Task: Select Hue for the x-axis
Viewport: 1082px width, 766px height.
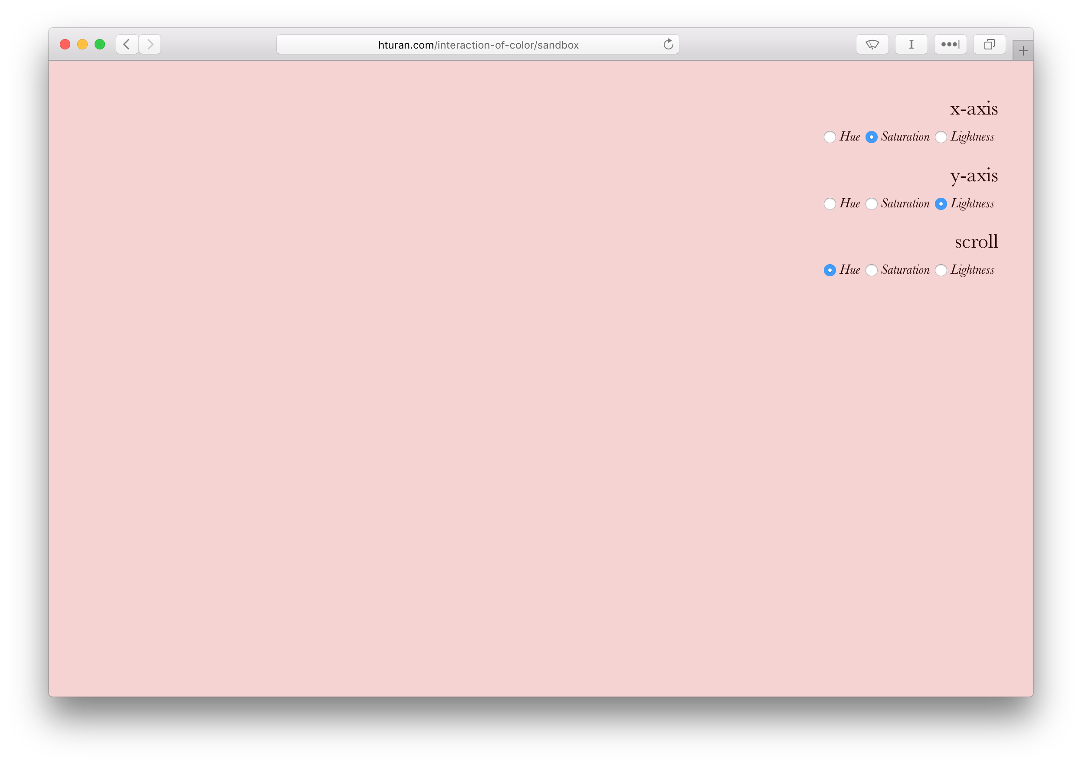Action: pyautogui.click(x=830, y=137)
